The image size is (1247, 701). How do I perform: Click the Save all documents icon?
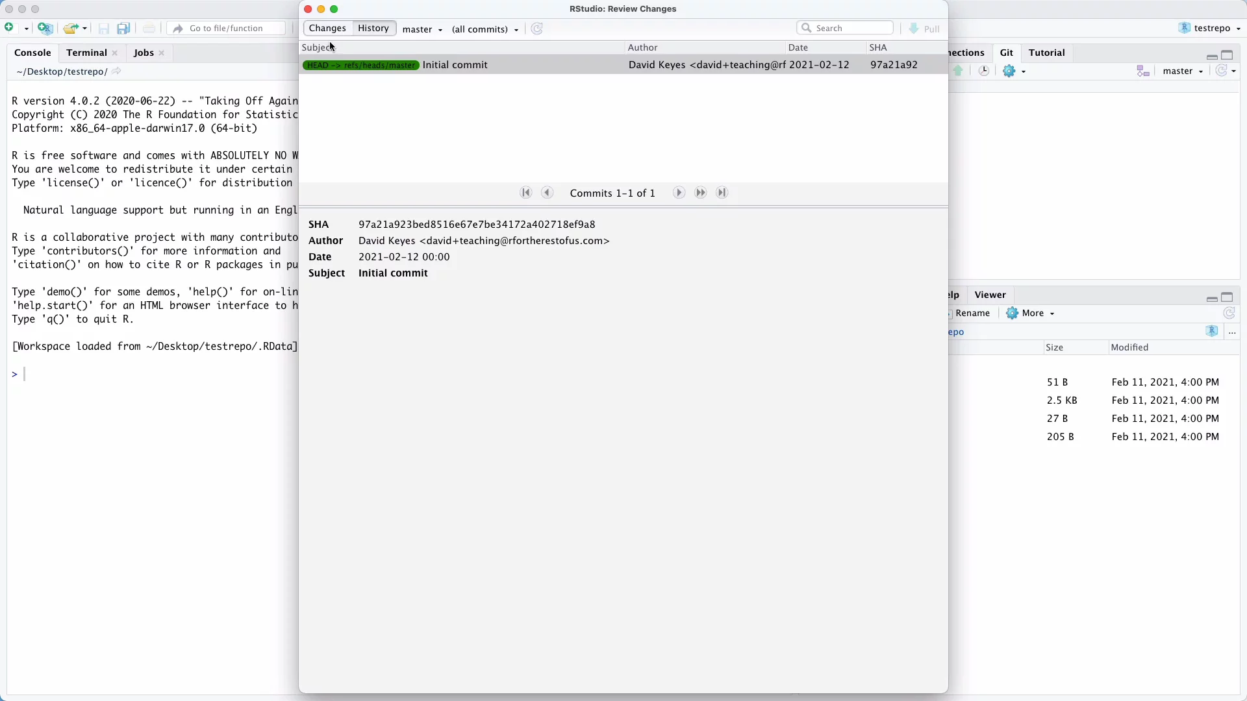pos(123,28)
